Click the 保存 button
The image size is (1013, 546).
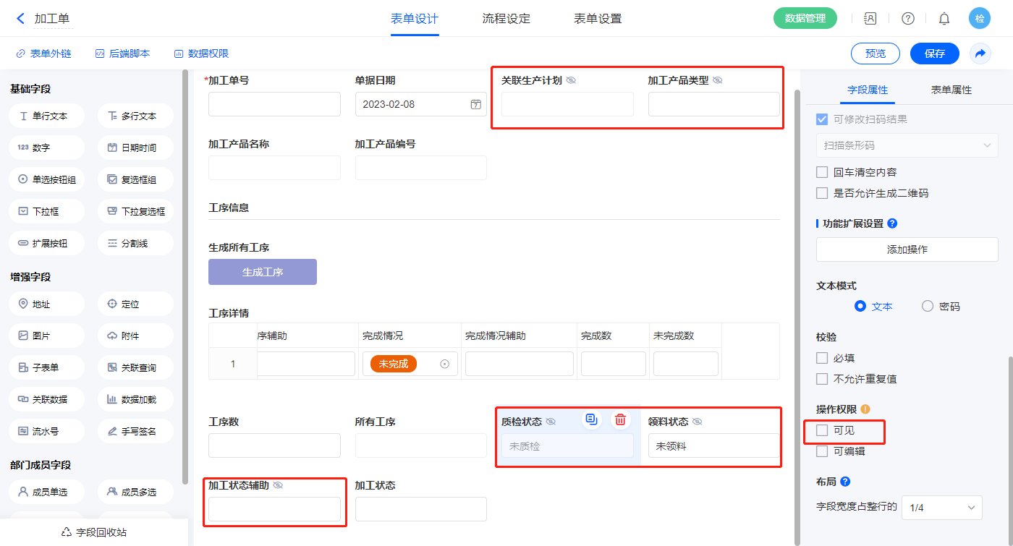click(x=934, y=54)
